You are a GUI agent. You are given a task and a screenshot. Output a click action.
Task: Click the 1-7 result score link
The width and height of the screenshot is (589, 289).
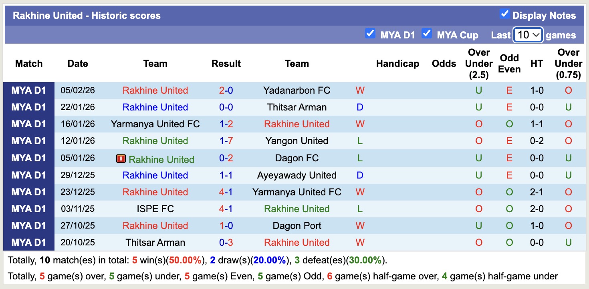click(x=226, y=140)
